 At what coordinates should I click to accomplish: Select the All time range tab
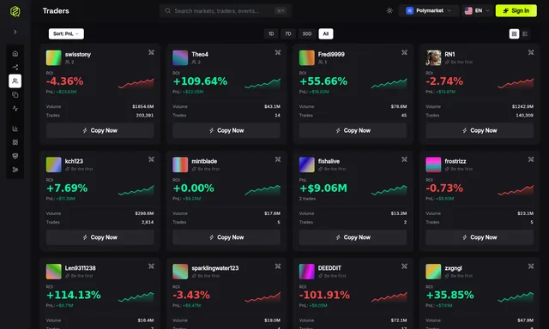click(x=326, y=34)
